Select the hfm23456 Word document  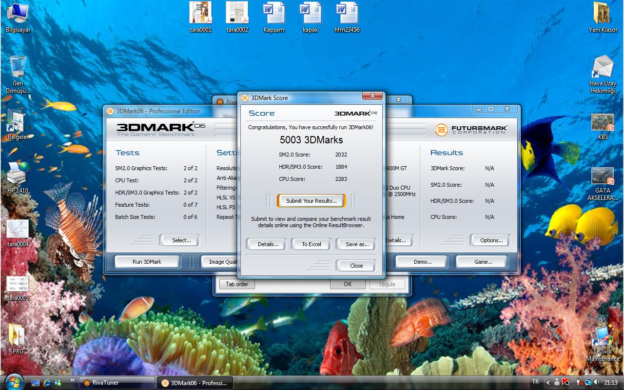coord(347,17)
